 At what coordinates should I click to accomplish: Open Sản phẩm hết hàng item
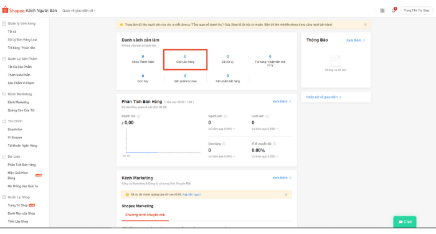pyautogui.click(x=227, y=78)
